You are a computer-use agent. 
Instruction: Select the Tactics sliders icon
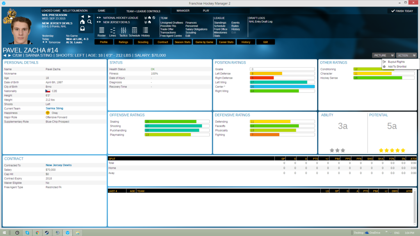(x=123, y=30)
